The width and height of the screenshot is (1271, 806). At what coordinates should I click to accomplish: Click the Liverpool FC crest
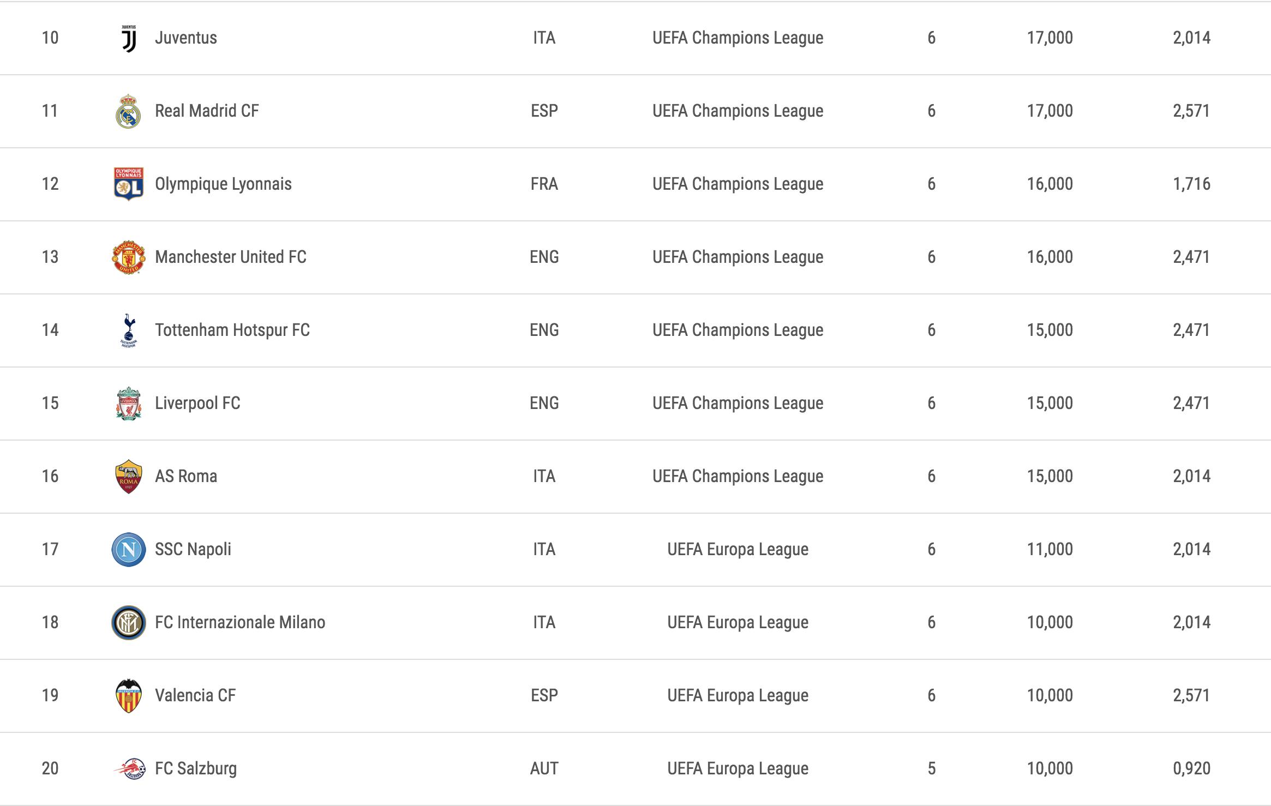129,404
